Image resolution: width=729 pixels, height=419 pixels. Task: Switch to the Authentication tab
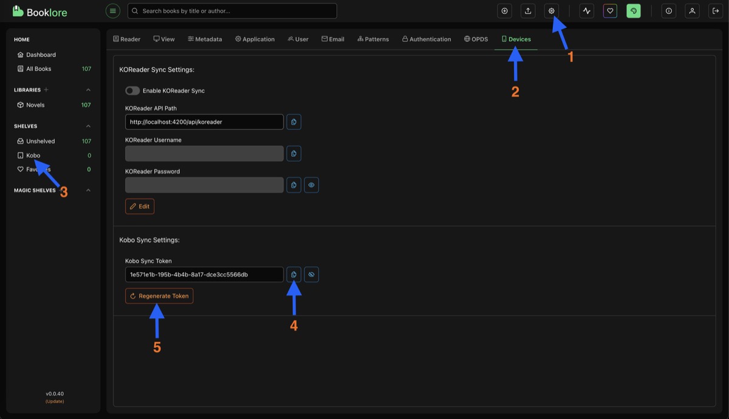(426, 39)
